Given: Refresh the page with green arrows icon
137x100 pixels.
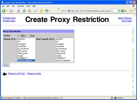Looking at the screenshot, I should [x=24, y=11].
